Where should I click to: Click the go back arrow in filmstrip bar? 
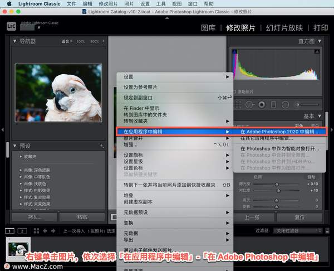pos(46,230)
